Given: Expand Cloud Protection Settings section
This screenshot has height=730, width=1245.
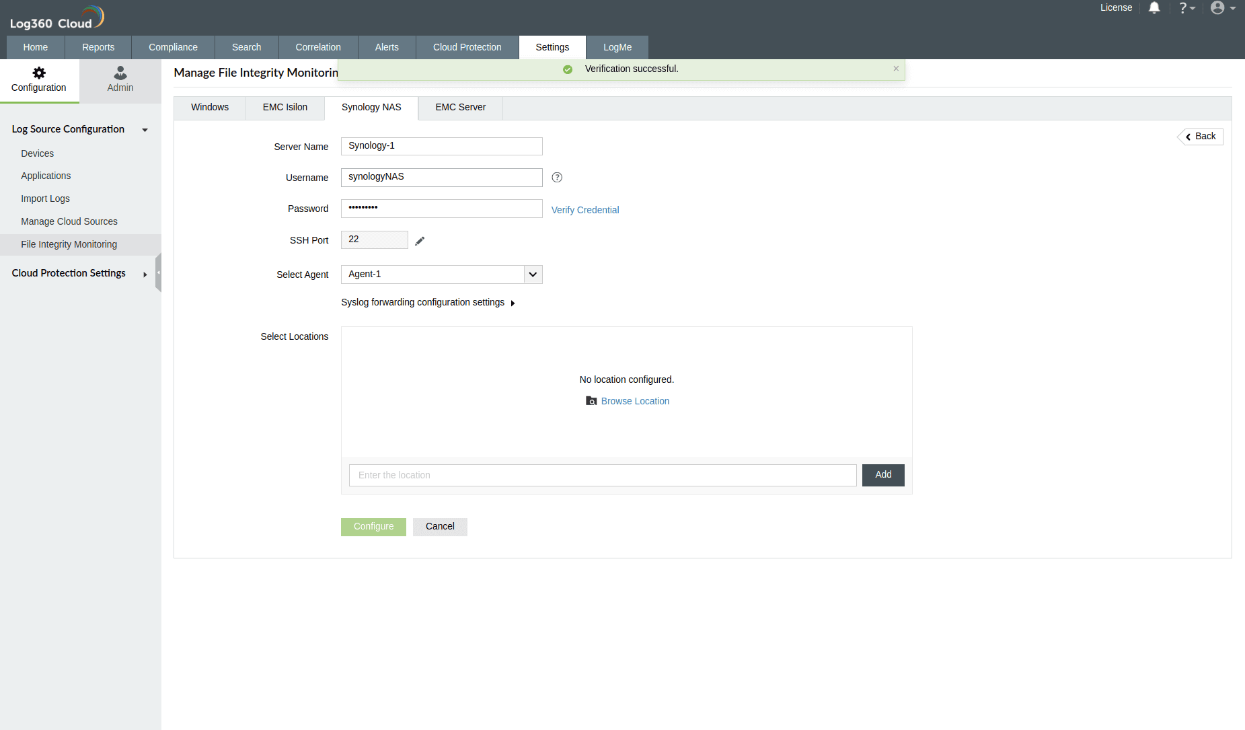Looking at the screenshot, I should coord(145,275).
